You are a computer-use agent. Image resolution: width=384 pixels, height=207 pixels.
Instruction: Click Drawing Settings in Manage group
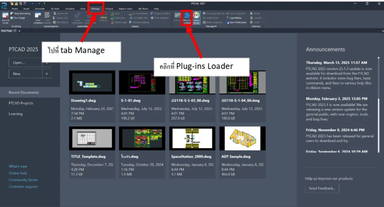(213, 14)
